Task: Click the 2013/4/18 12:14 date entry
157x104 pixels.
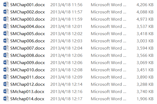Action: pyautogui.click(x=66, y=84)
